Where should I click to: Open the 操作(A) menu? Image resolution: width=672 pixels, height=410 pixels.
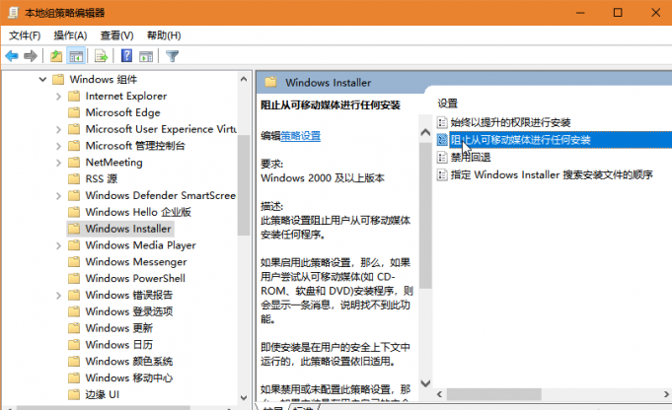tap(70, 35)
